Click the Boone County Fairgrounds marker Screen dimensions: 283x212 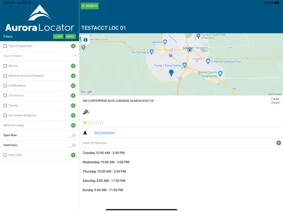coord(220,74)
